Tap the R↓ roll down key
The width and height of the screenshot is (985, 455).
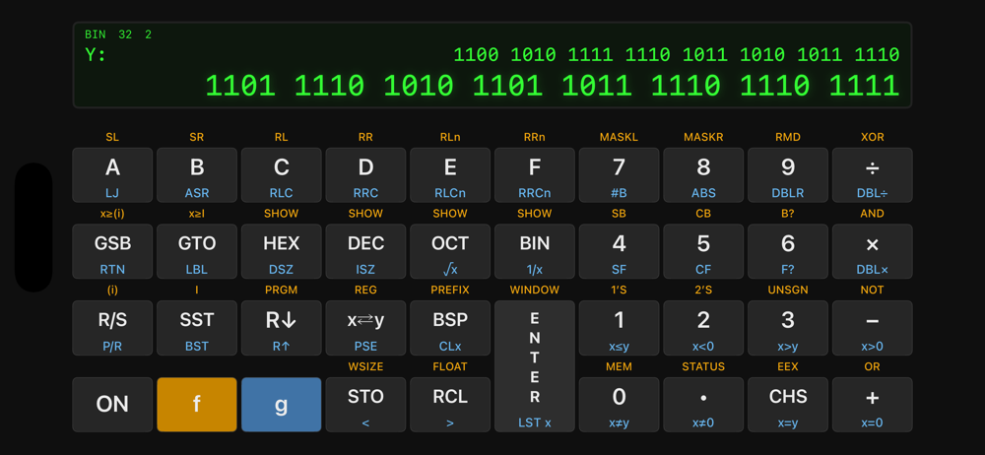(x=281, y=328)
